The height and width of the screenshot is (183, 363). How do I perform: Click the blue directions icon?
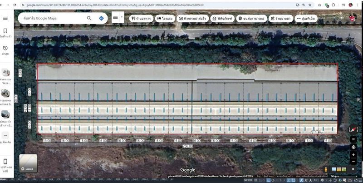pos(101,19)
